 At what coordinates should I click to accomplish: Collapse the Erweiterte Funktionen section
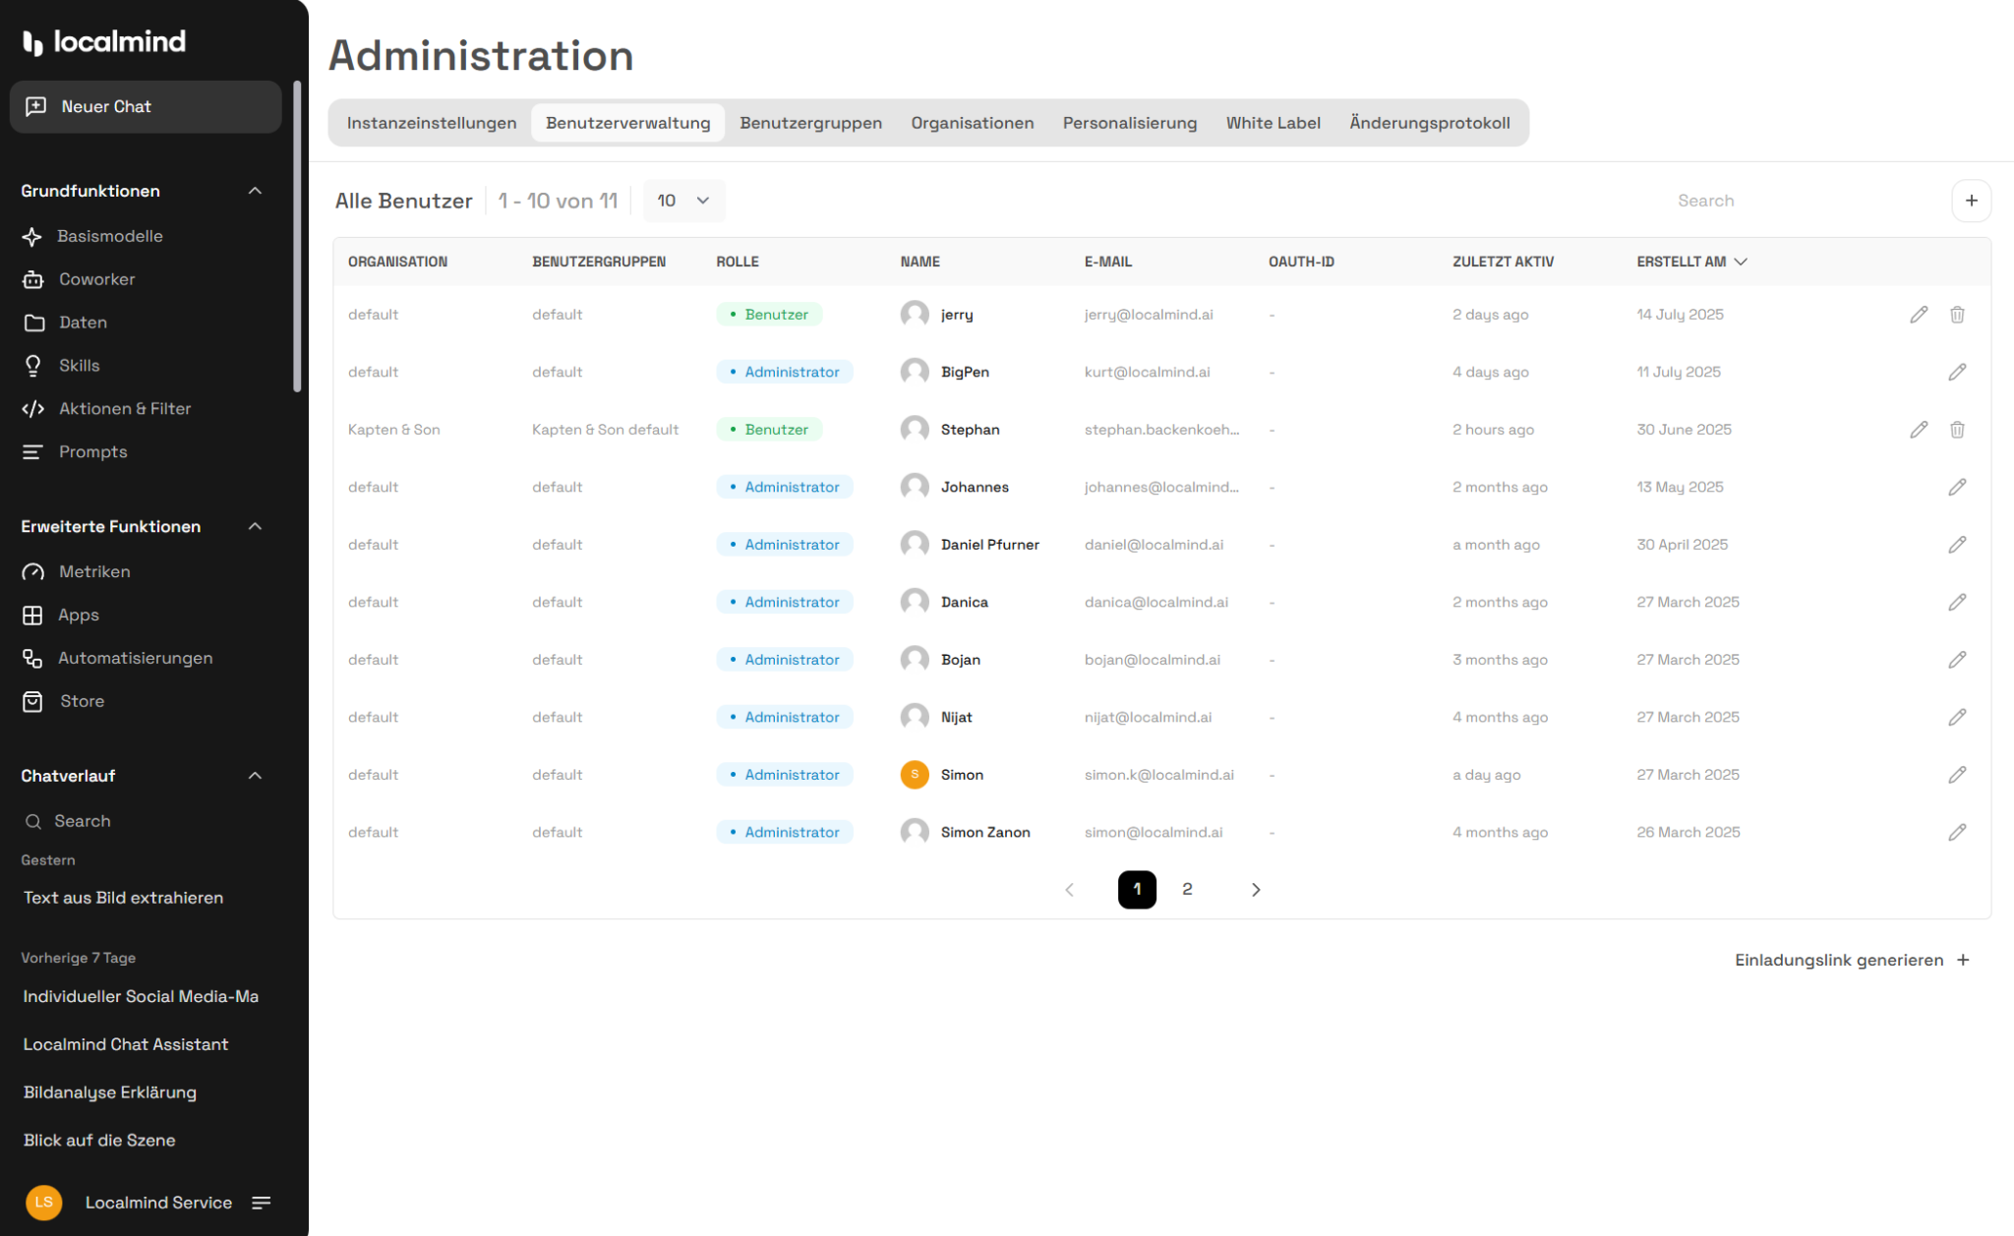(255, 526)
